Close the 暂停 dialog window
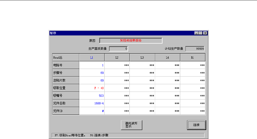This screenshot has width=257, height=139. [205, 33]
